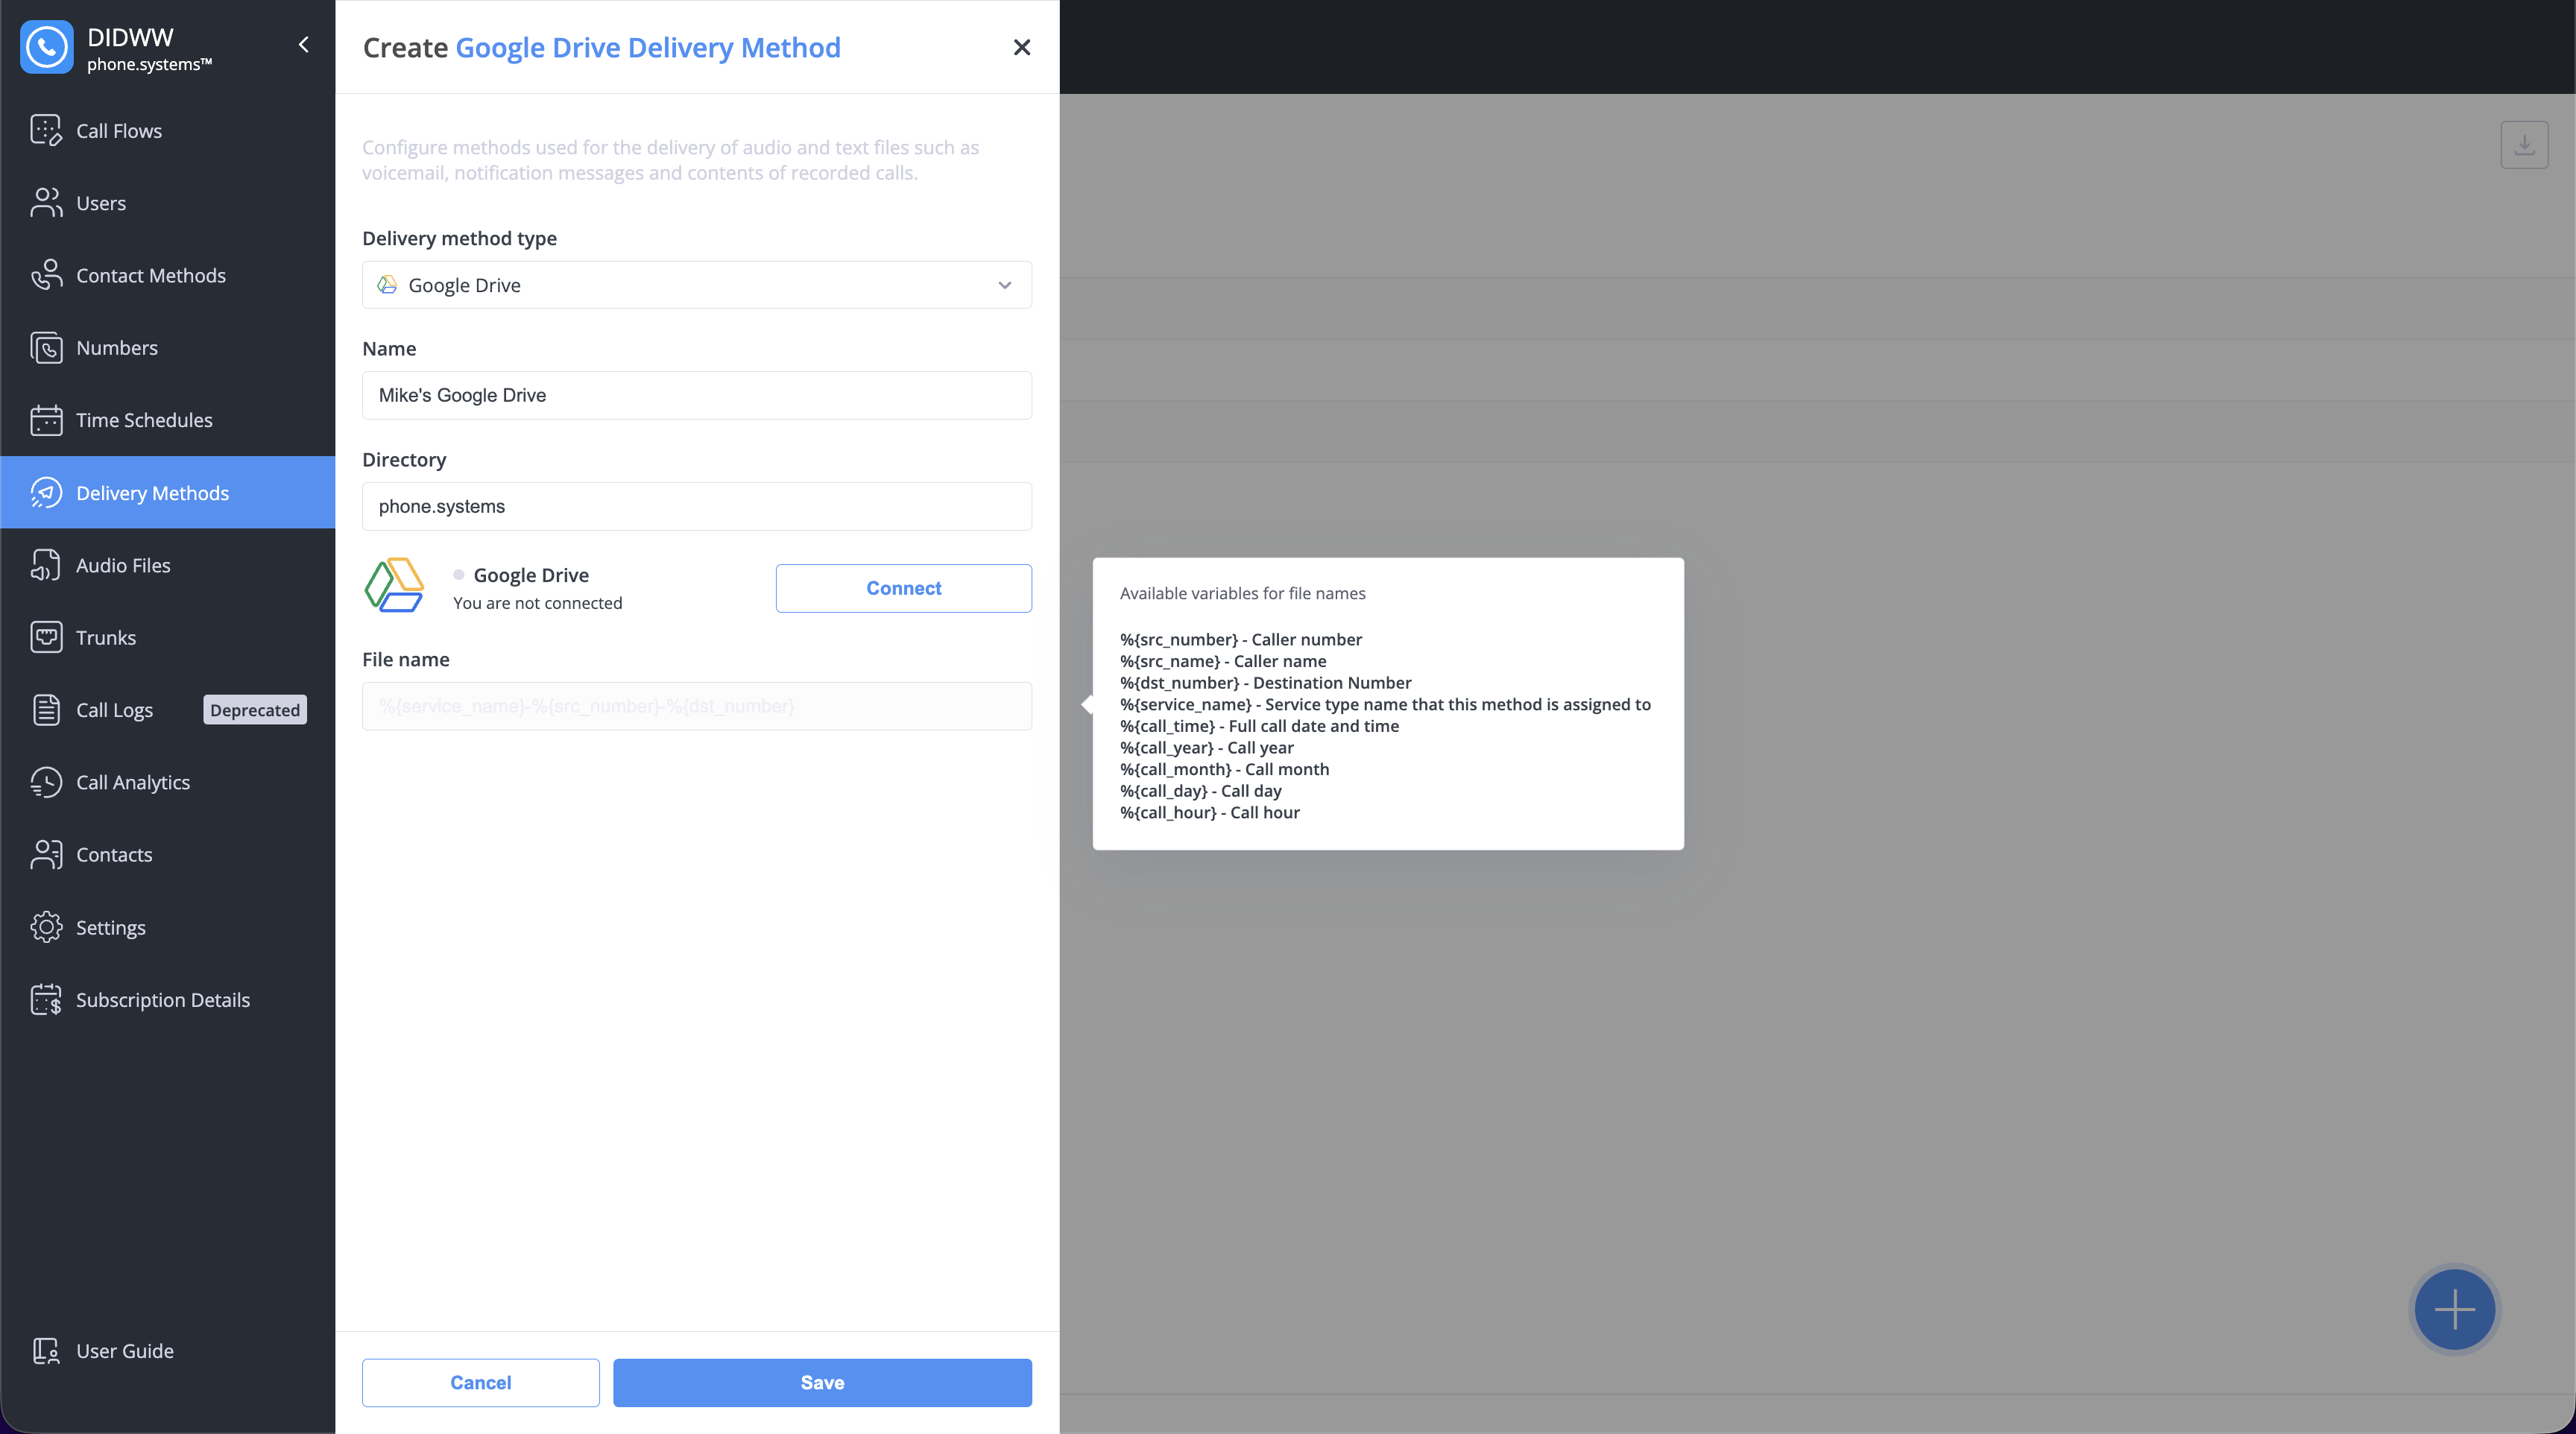Click the download icon at the top right
The image size is (2576, 1434).
[x=2524, y=145]
